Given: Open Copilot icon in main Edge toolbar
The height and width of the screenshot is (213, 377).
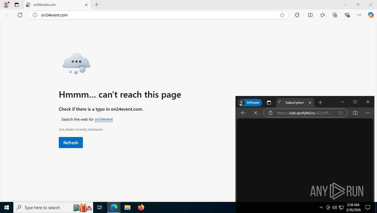Looking at the screenshot, I should 371,15.
